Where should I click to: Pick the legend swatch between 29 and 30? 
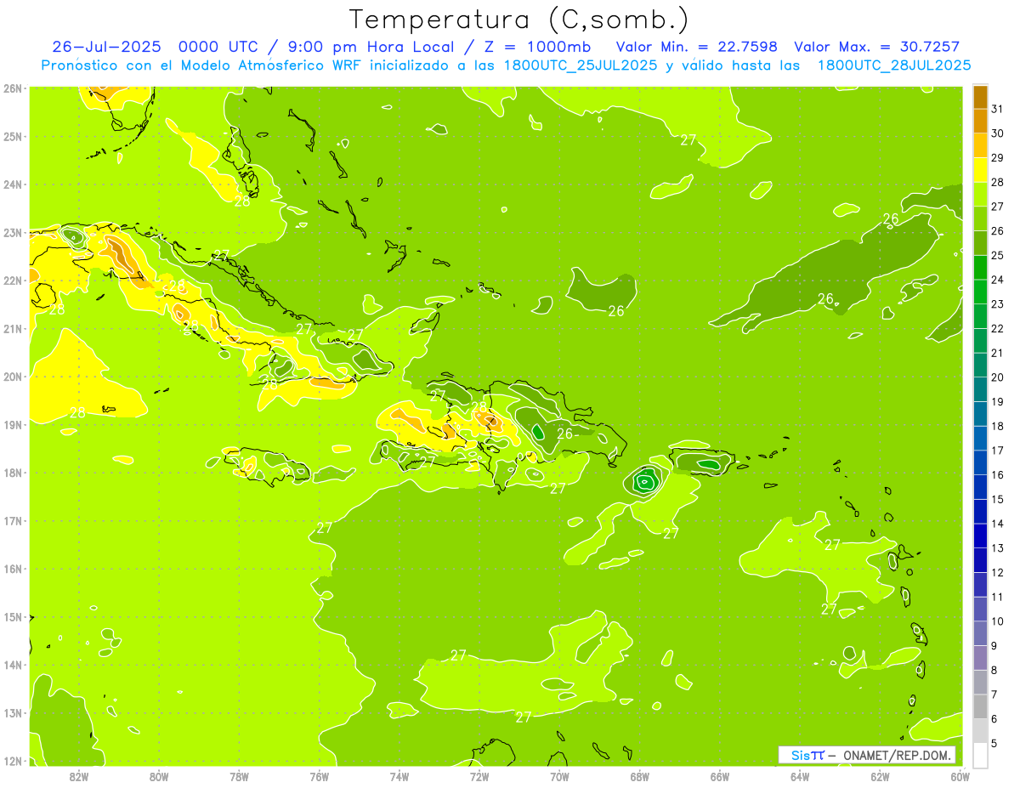[x=980, y=145]
